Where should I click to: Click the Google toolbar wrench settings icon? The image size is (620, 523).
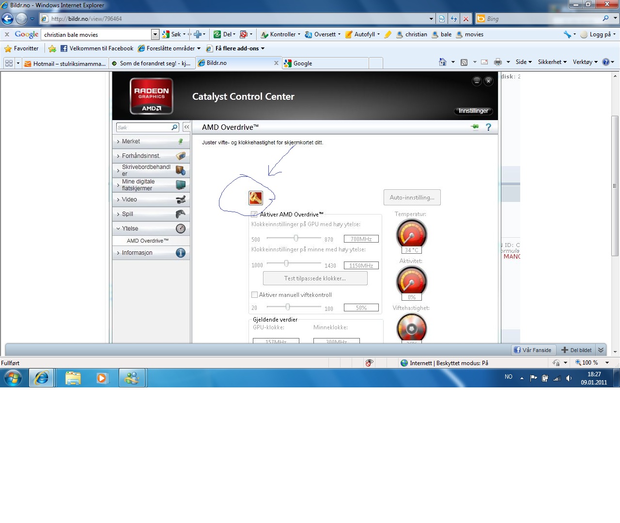(x=567, y=34)
